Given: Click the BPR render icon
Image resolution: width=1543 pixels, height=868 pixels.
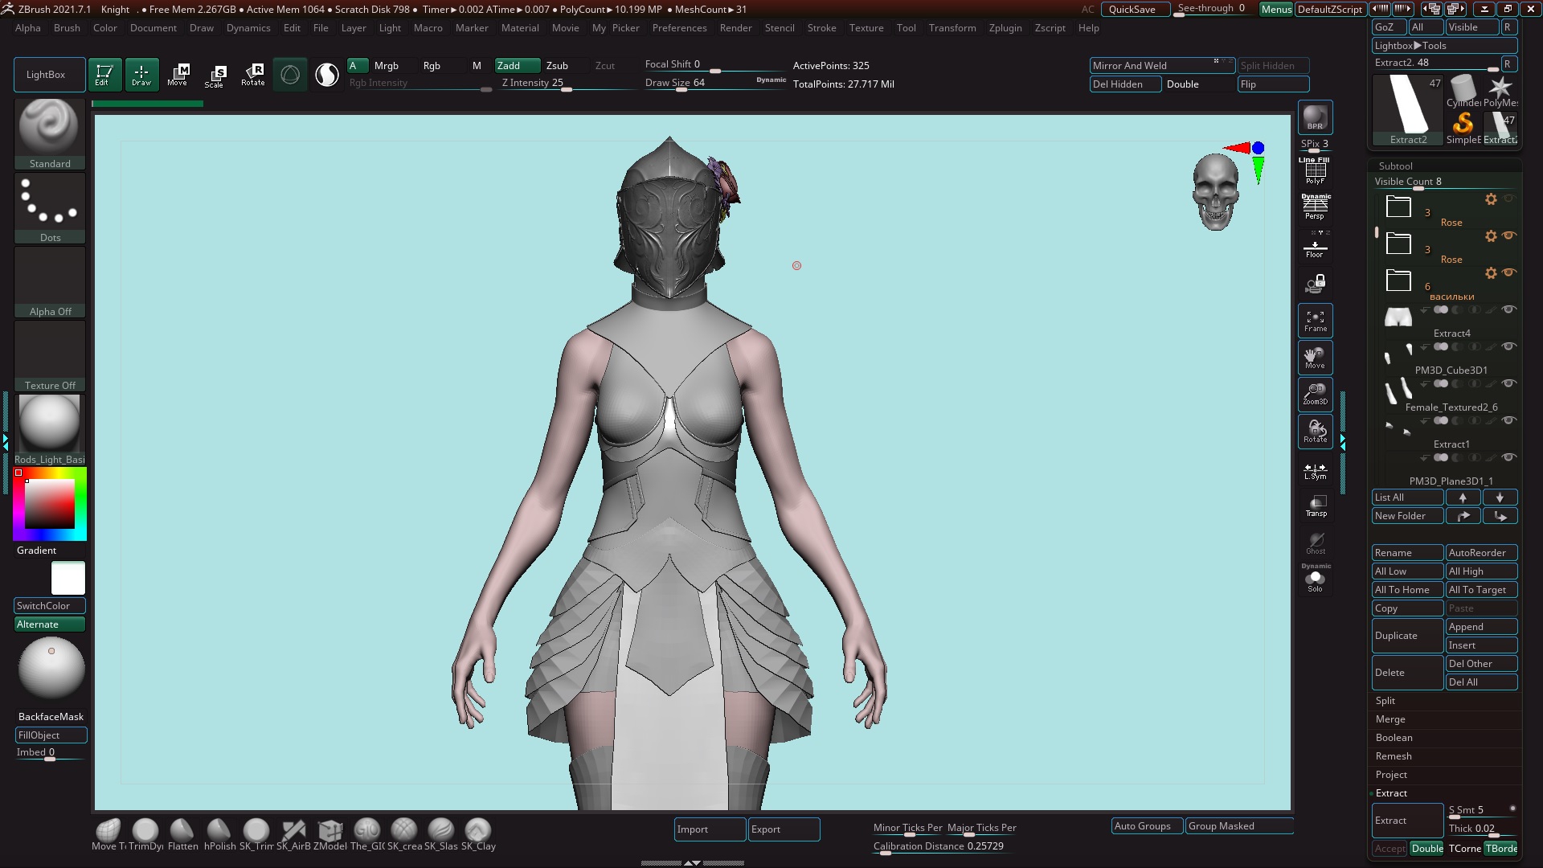Looking at the screenshot, I should (1315, 117).
